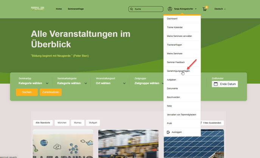Select the München location filter
260x158 pixels.
(62, 123)
